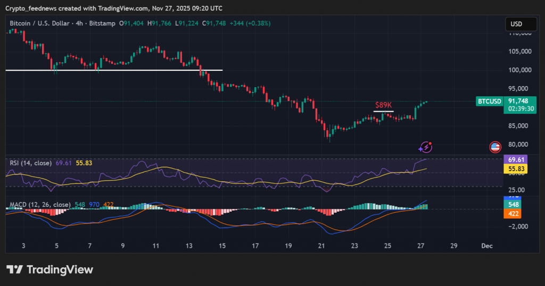Click the MACD (12, 26, close) label
The width and height of the screenshot is (545, 286).
coord(40,205)
